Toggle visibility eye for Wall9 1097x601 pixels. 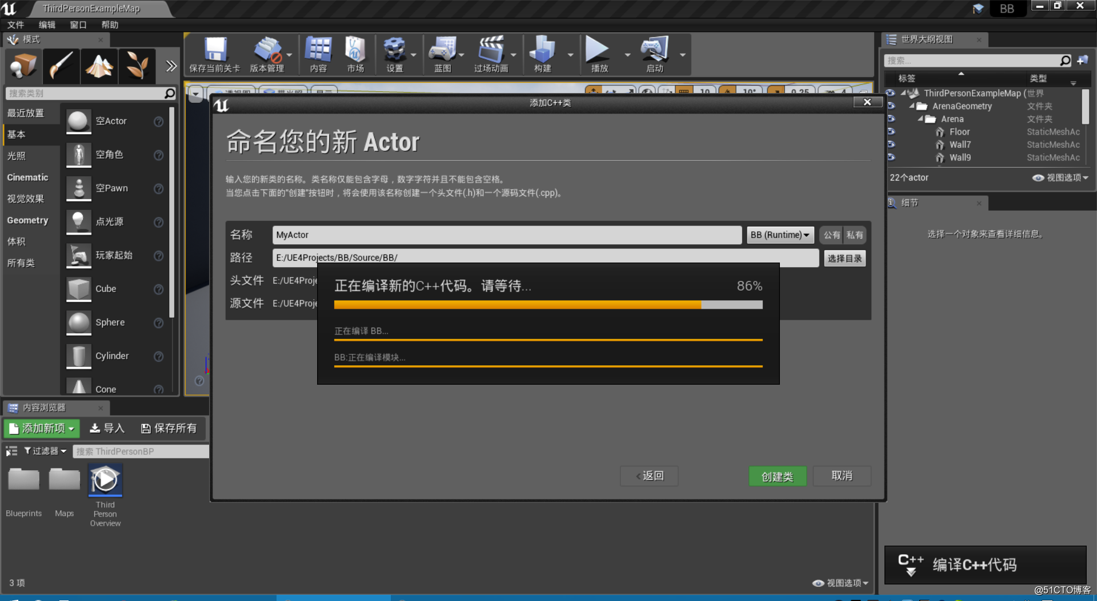point(890,158)
